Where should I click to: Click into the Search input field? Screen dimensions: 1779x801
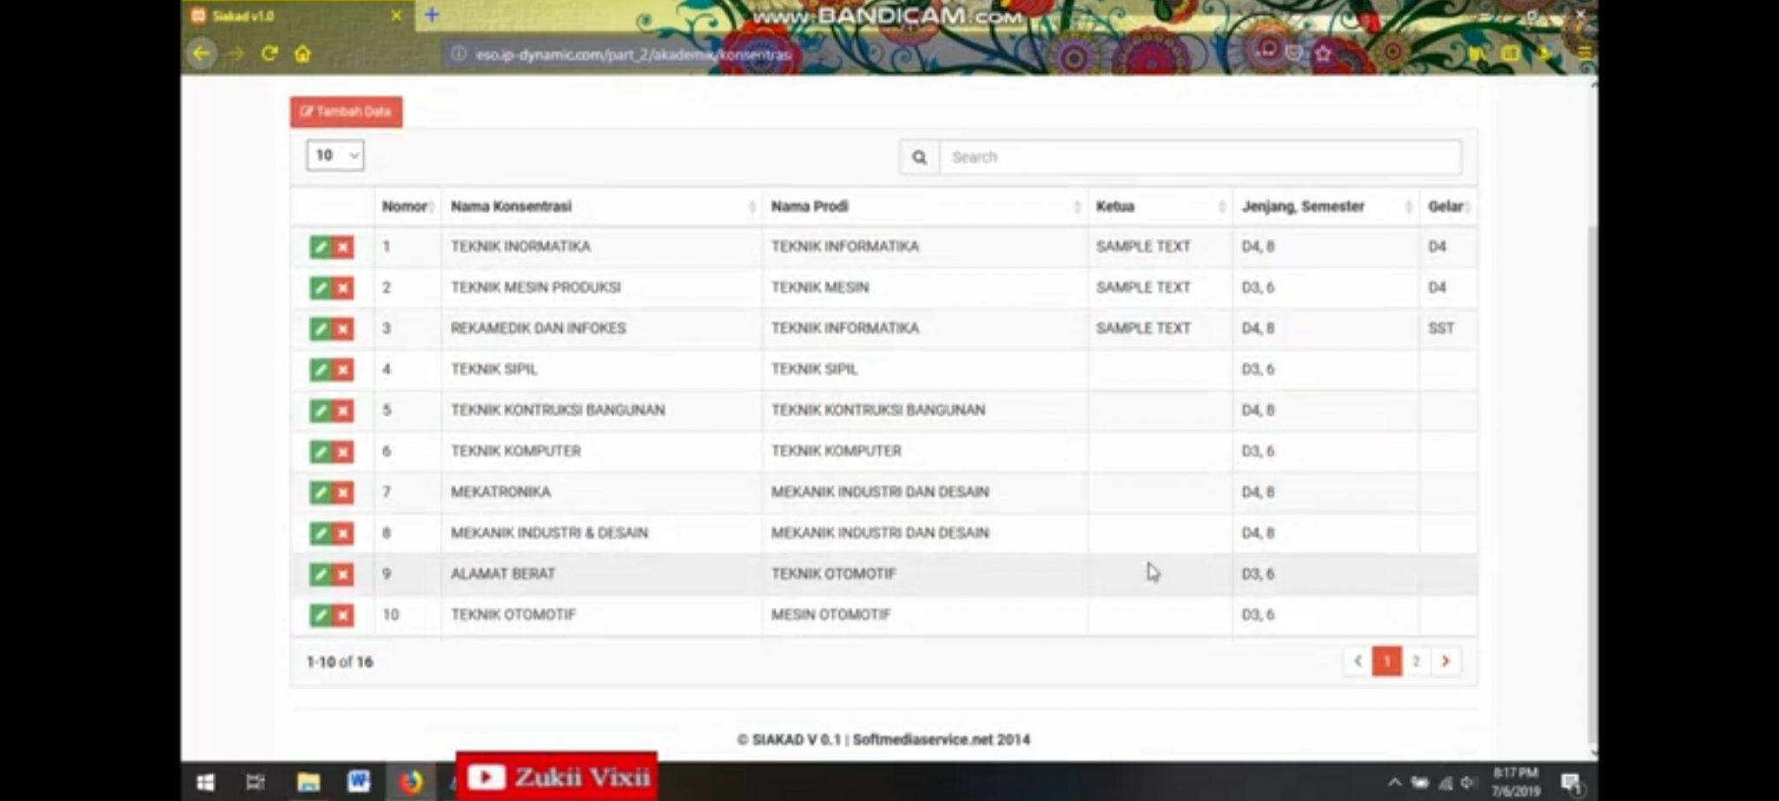click(1199, 157)
